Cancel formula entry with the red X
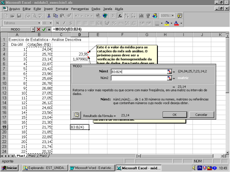 pyautogui.click(x=39, y=29)
